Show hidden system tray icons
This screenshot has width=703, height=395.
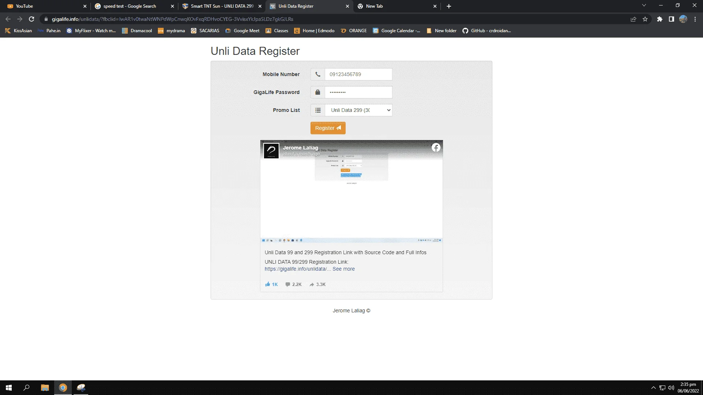[x=653, y=388]
